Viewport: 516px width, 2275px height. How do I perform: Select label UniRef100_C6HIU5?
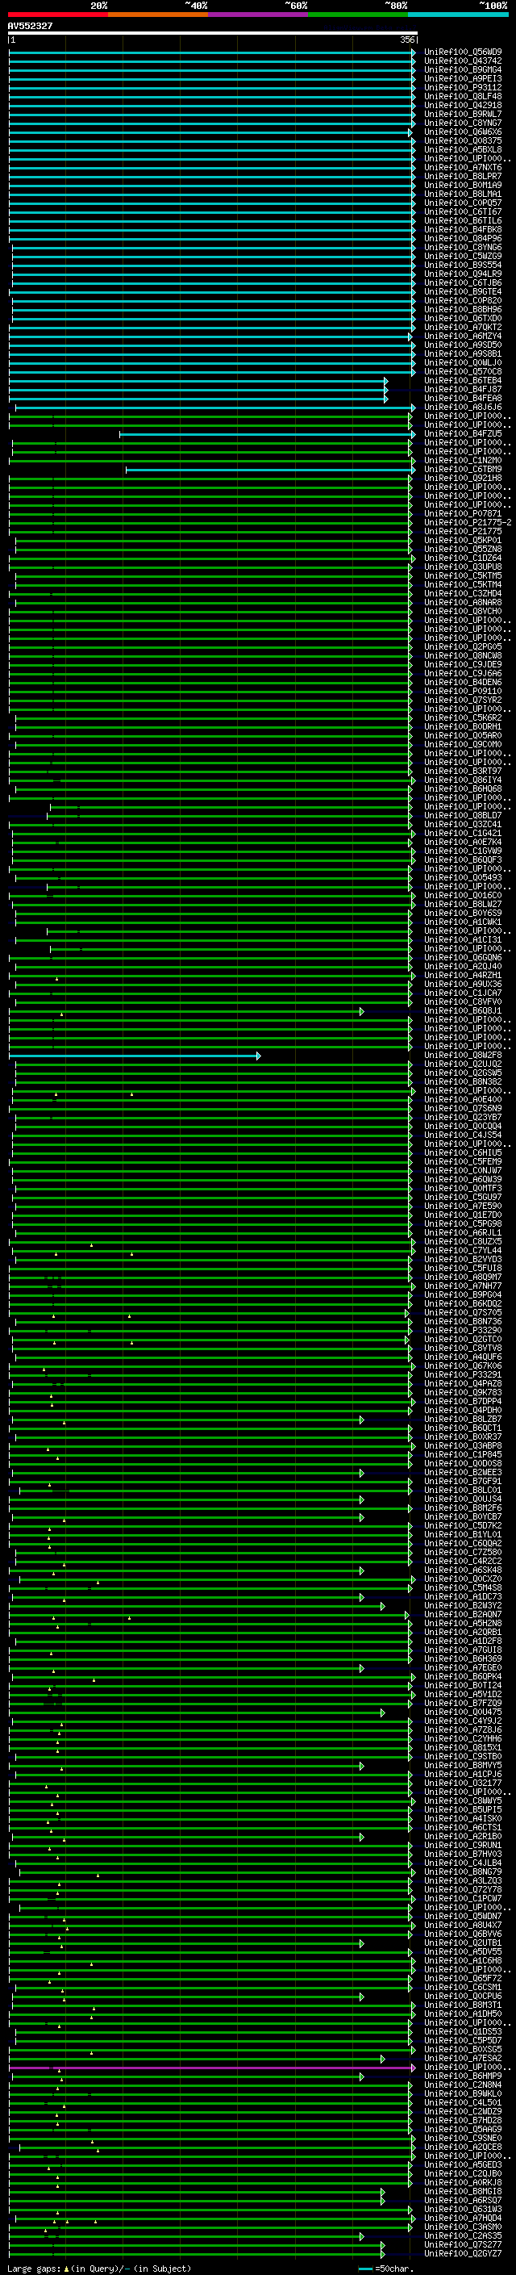tap(462, 1152)
